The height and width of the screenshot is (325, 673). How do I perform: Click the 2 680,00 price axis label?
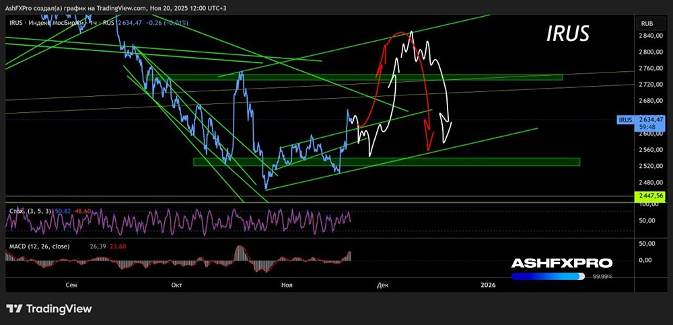click(x=652, y=101)
